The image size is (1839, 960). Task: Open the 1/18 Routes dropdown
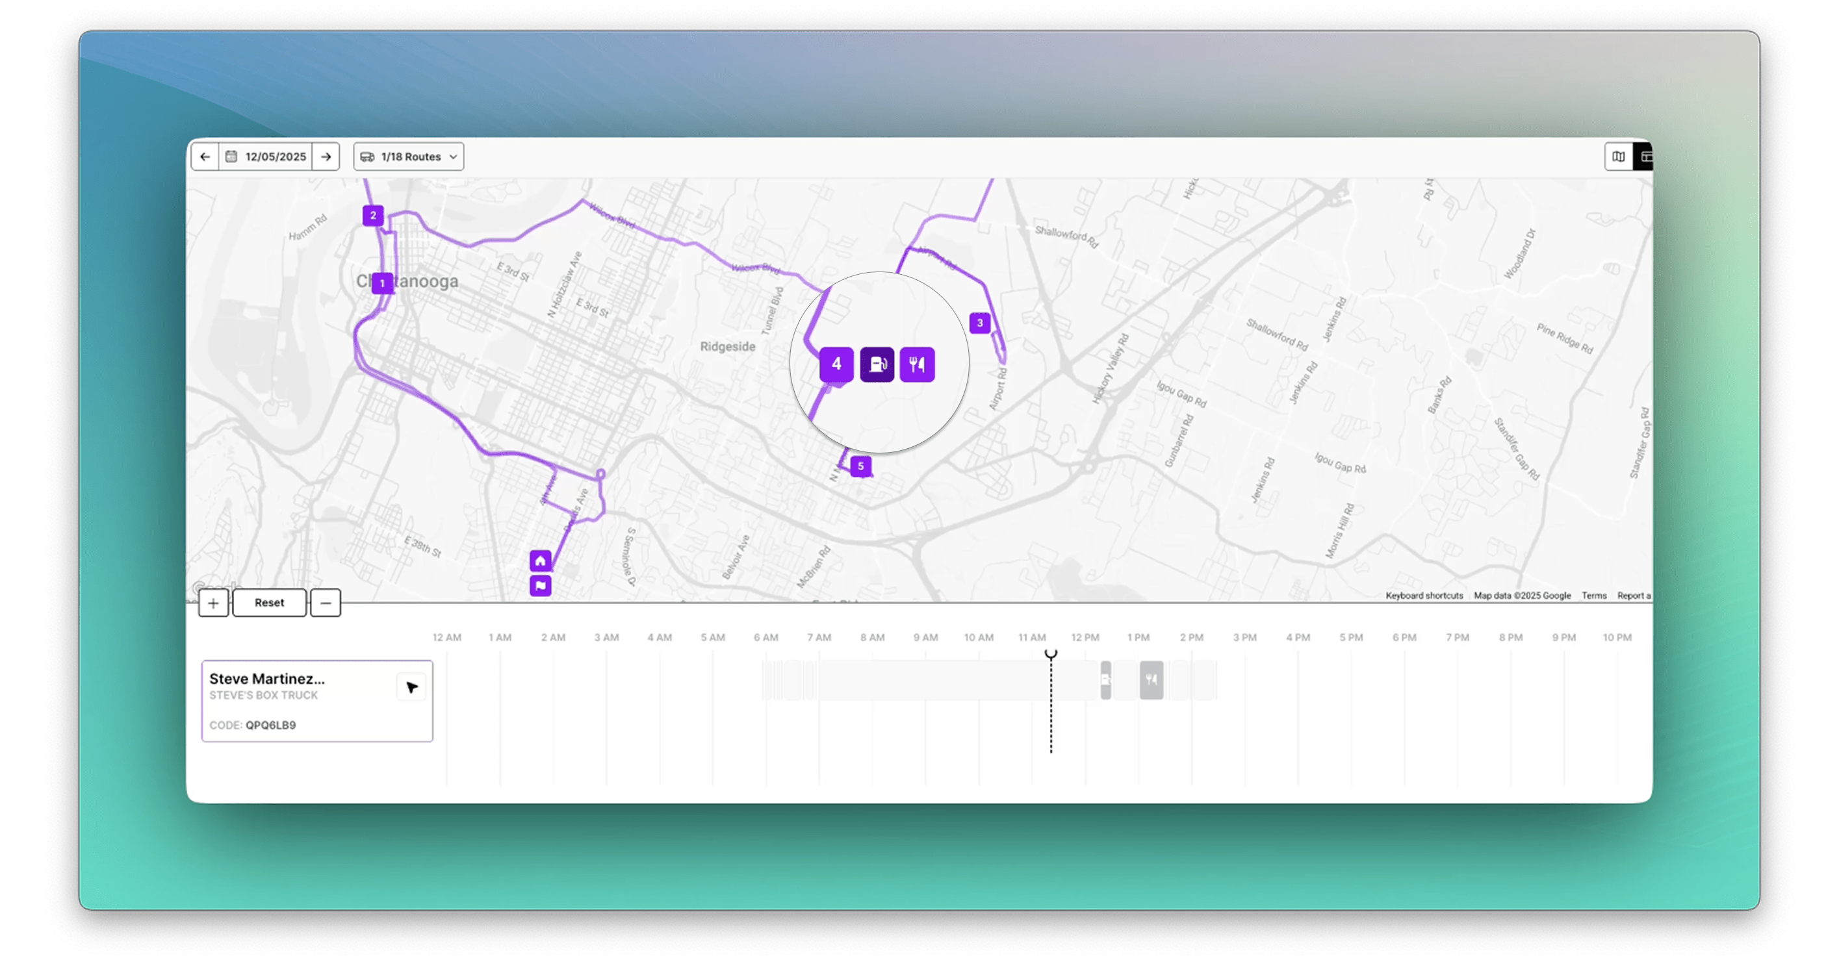[x=407, y=157]
